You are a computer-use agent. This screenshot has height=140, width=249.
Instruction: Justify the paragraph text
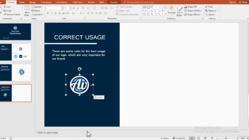click(100, 13)
